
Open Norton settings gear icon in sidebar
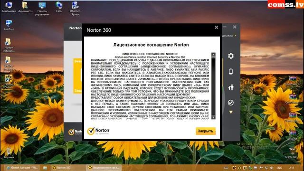tap(231, 56)
